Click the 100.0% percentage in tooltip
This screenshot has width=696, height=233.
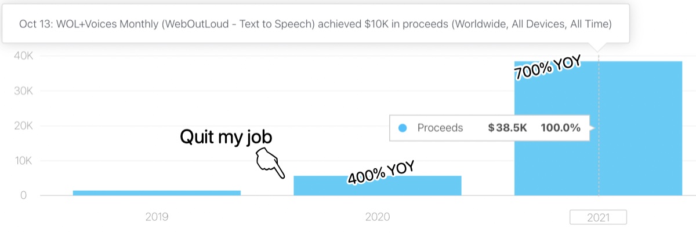click(560, 128)
